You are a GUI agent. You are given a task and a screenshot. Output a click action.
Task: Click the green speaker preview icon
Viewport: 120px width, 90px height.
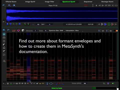[113, 83]
